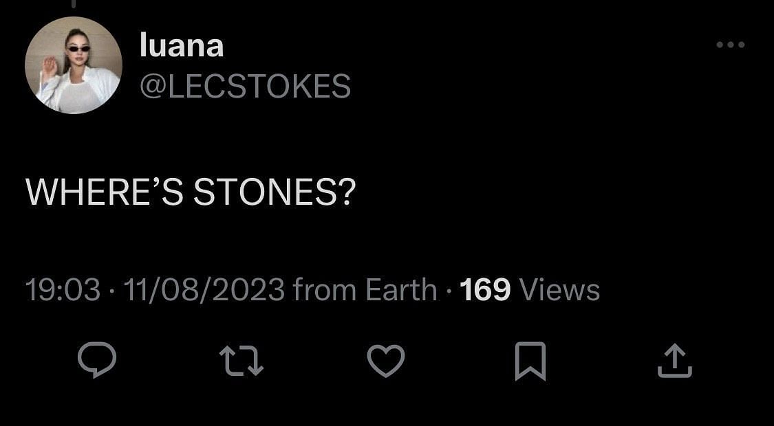Screen dimensions: 774x426
Task: Open tweet analytics via the Views label
Action: pos(559,290)
